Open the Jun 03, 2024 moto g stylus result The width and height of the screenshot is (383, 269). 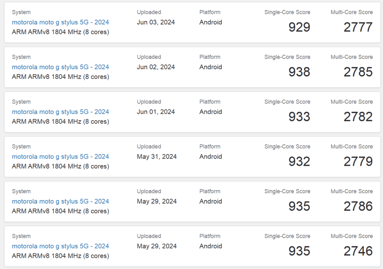(60, 22)
